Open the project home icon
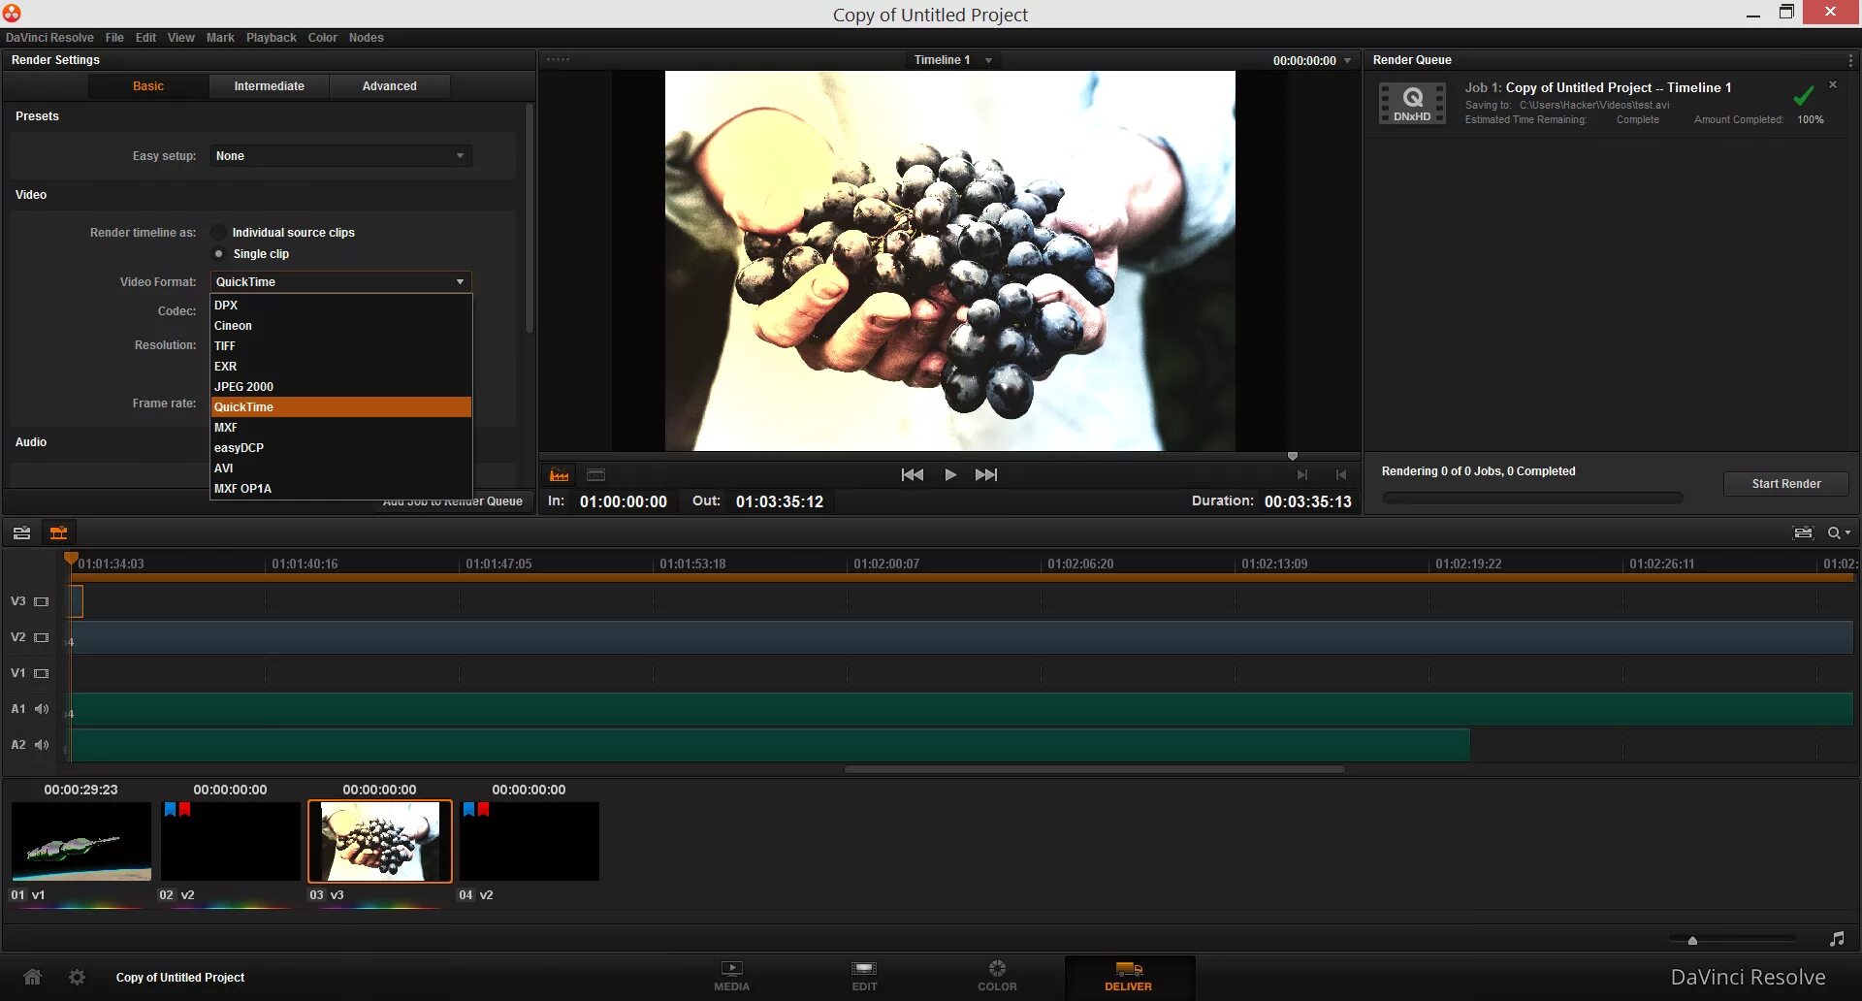 [x=32, y=977]
